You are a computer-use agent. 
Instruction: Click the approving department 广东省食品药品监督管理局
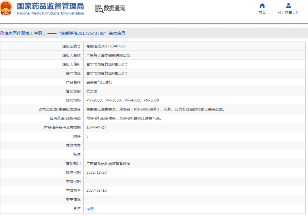[108, 163]
